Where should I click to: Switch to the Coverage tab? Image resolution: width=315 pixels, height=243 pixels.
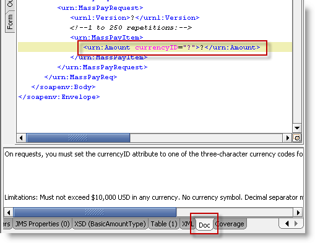(x=230, y=224)
